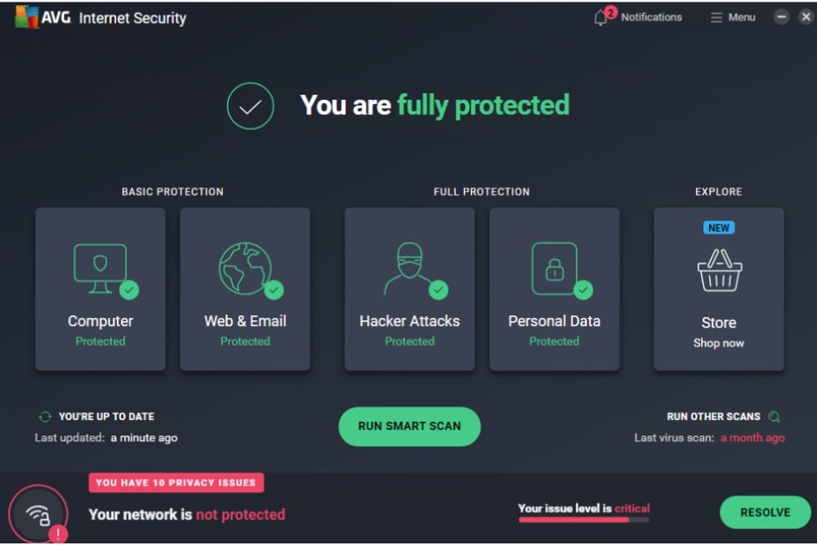Click the fully protected checkmark circle
Viewport: 817px width, 545px height.
click(250, 106)
